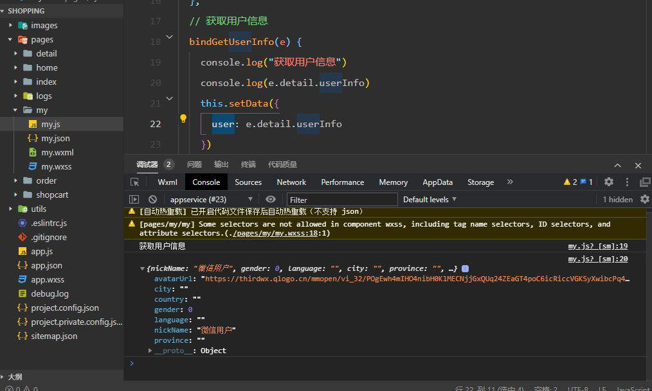
Task: Click the warning count icon in status bar
Action: coord(26,388)
